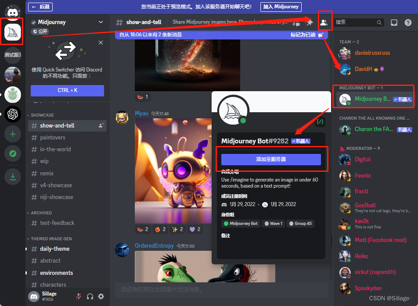Image resolution: width=418 pixels, height=306 pixels.
Task: Open the 测试服 server in sidebar
Action: point(13,55)
